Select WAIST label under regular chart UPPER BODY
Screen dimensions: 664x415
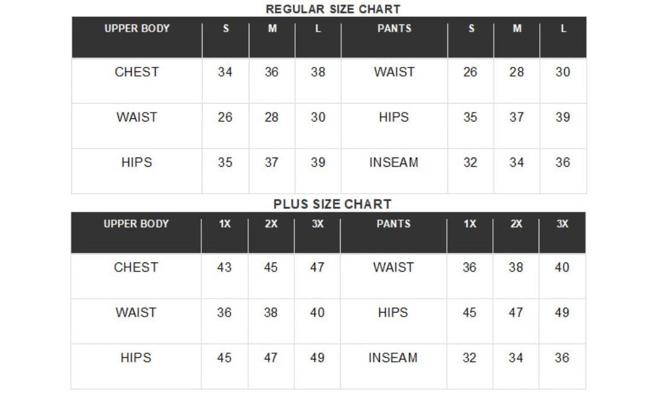[x=137, y=117]
